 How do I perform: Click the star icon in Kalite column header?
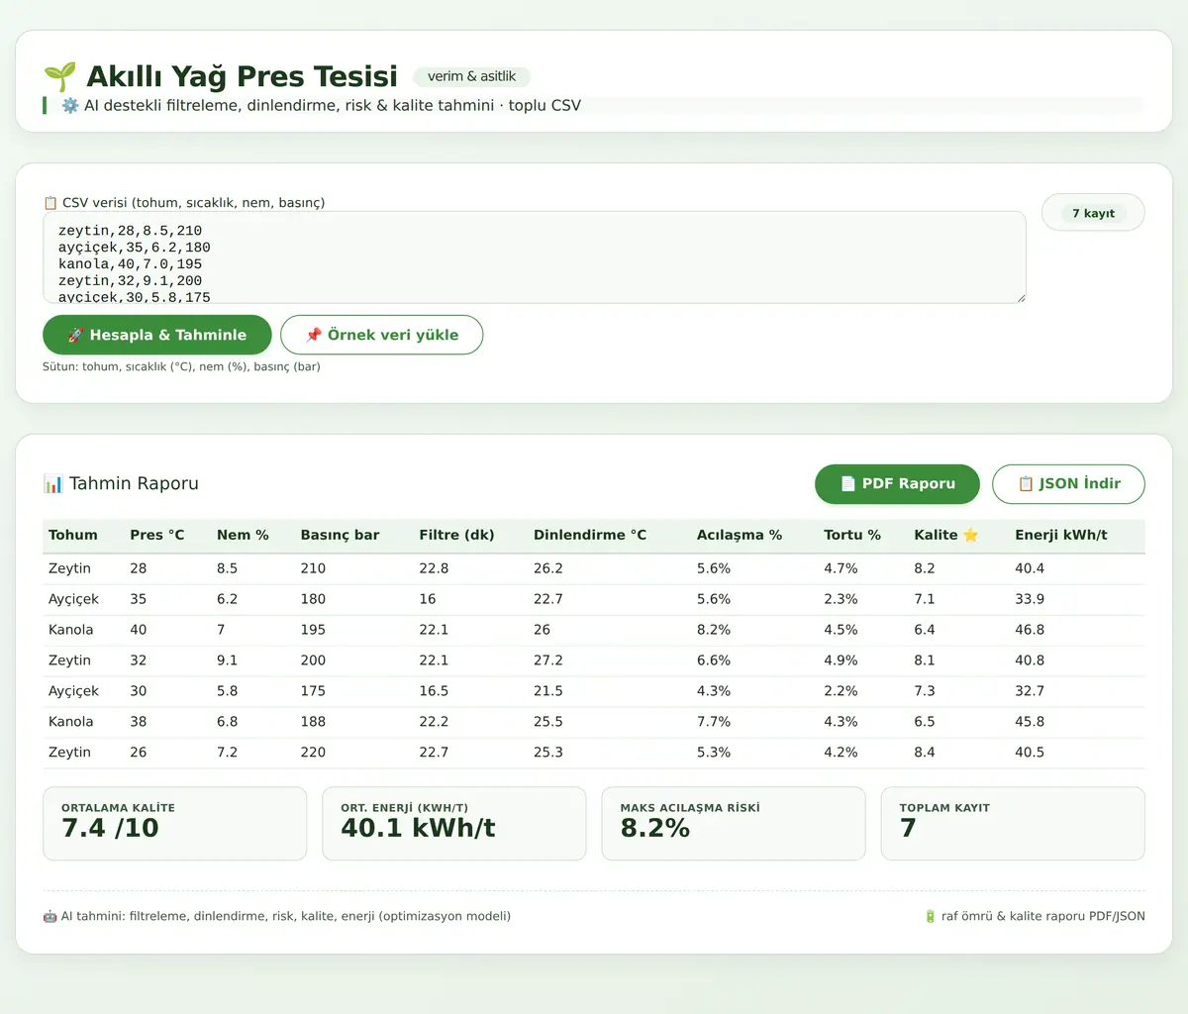point(970,535)
